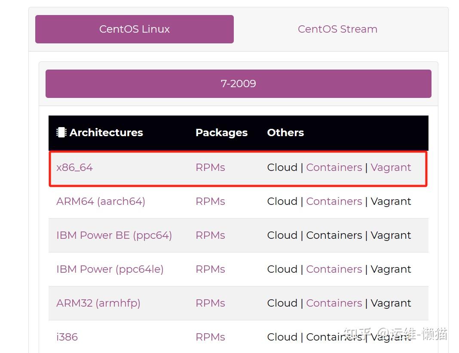Click the ARM32 (armhfp) architecture link

pos(98,303)
